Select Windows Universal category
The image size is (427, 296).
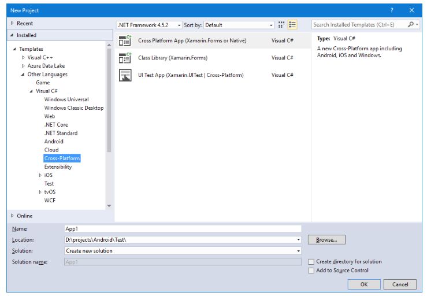(x=66, y=99)
